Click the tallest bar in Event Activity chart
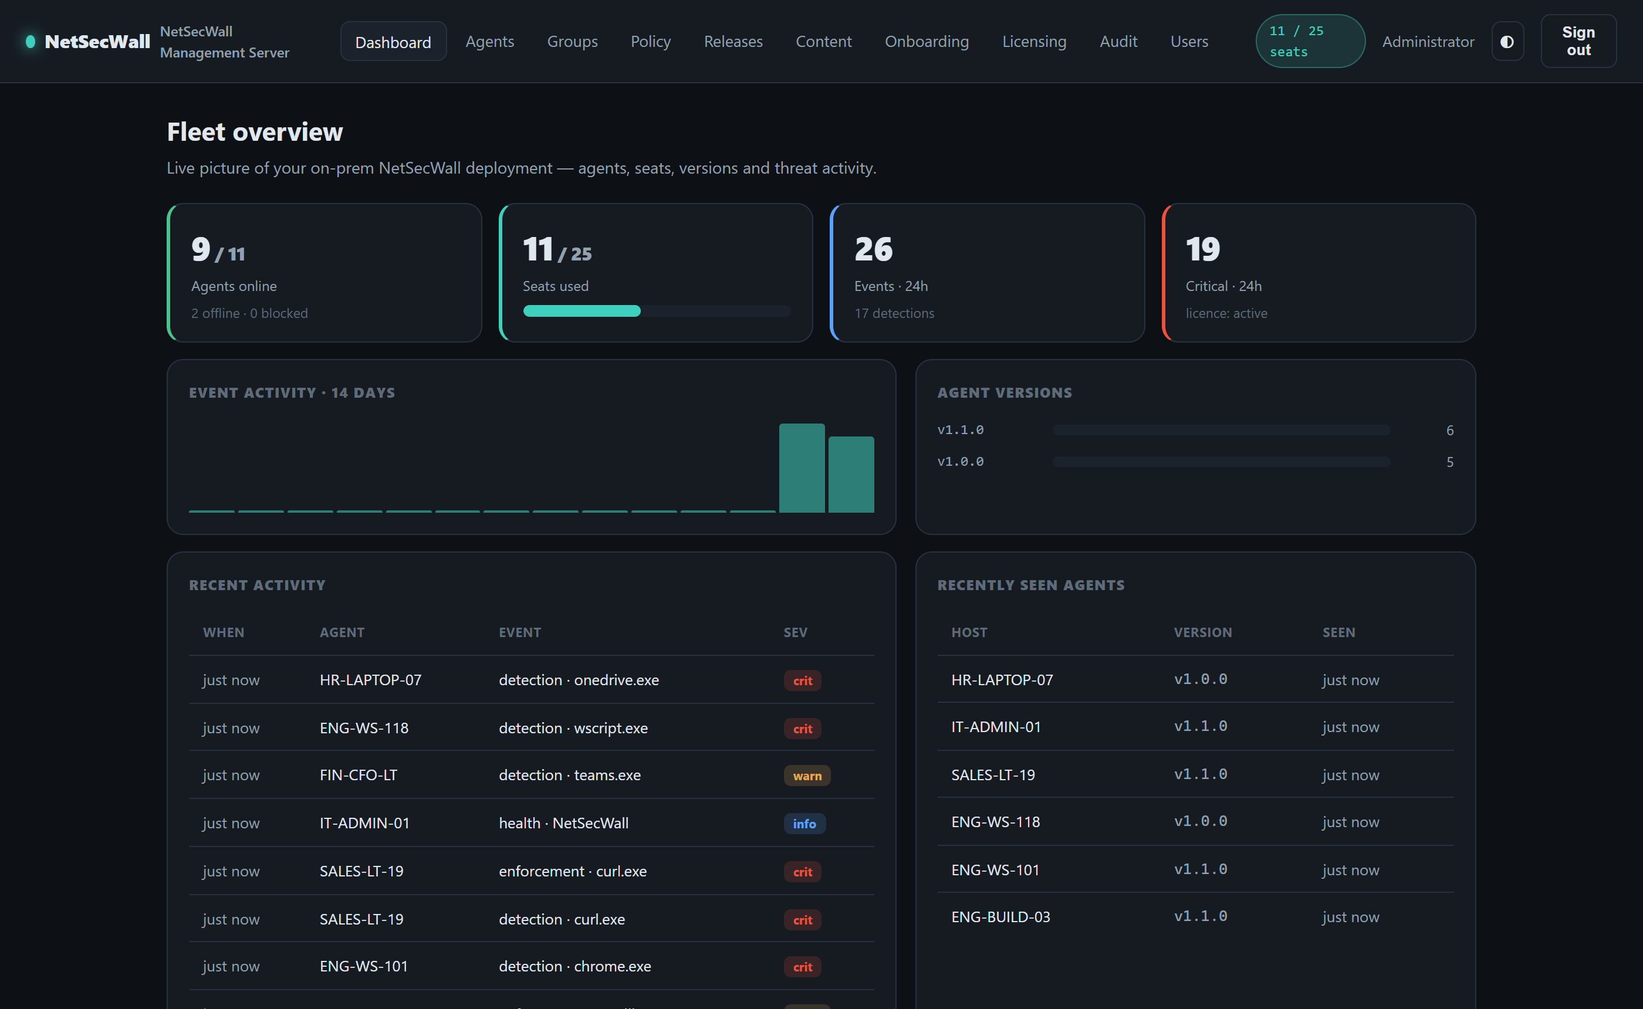Screen dimensions: 1643x1009 click(x=802, y=468)
